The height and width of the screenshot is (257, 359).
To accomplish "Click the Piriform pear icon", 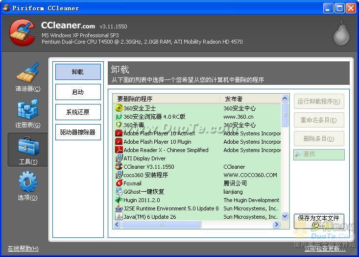I will pos(341,33).
